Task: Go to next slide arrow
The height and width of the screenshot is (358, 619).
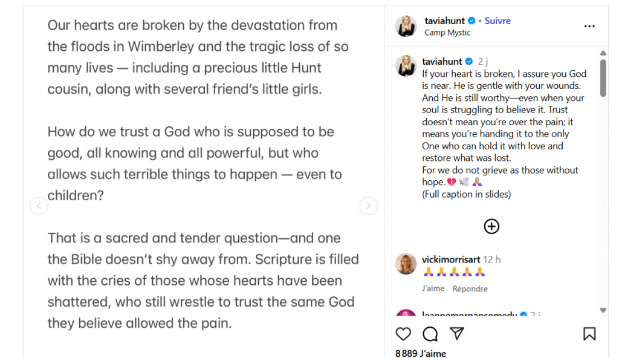Action: point(368,206)
